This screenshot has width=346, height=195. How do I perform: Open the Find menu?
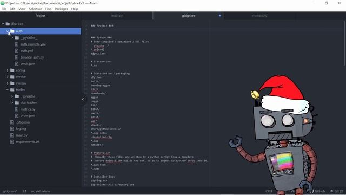48,9
